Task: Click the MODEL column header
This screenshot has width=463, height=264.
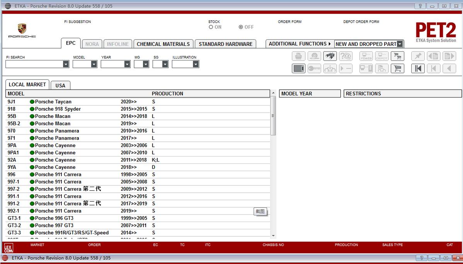Action: pyautogui.click(x=16, y=94)
